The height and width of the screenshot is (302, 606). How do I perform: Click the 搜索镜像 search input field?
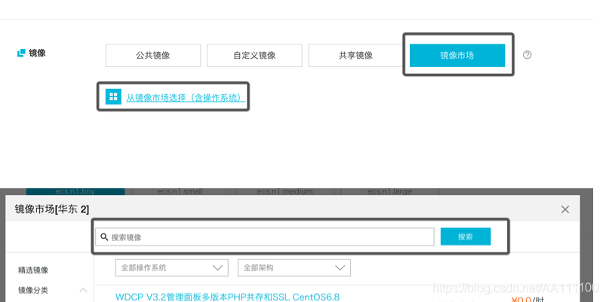click(265, 236)
